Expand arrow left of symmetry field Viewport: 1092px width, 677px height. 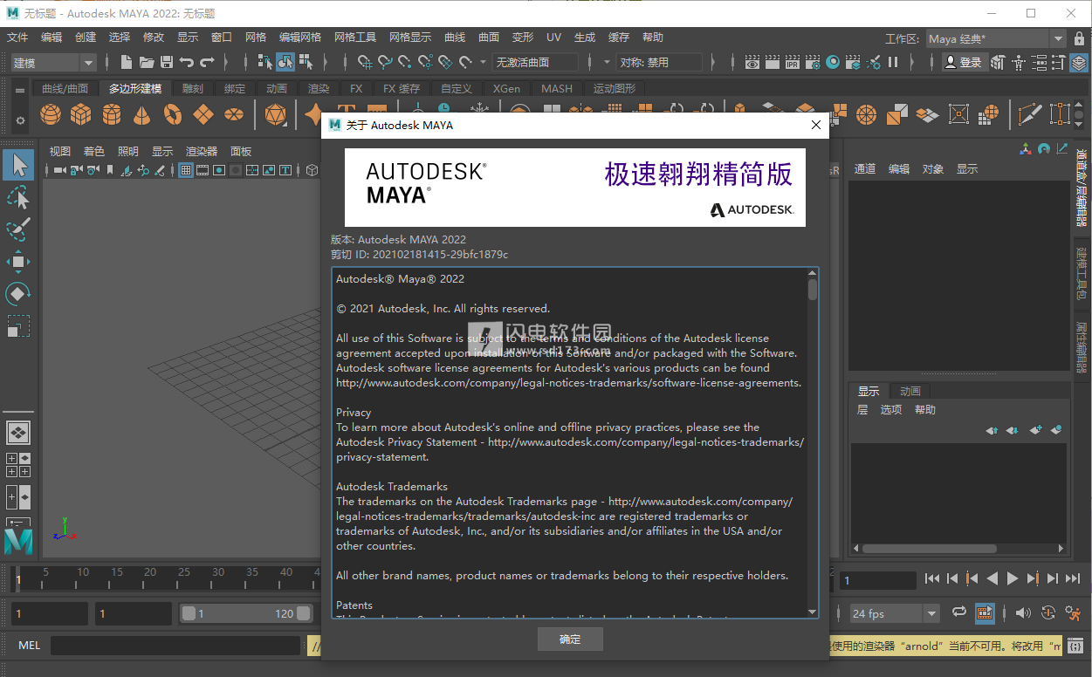click(607, 62)
